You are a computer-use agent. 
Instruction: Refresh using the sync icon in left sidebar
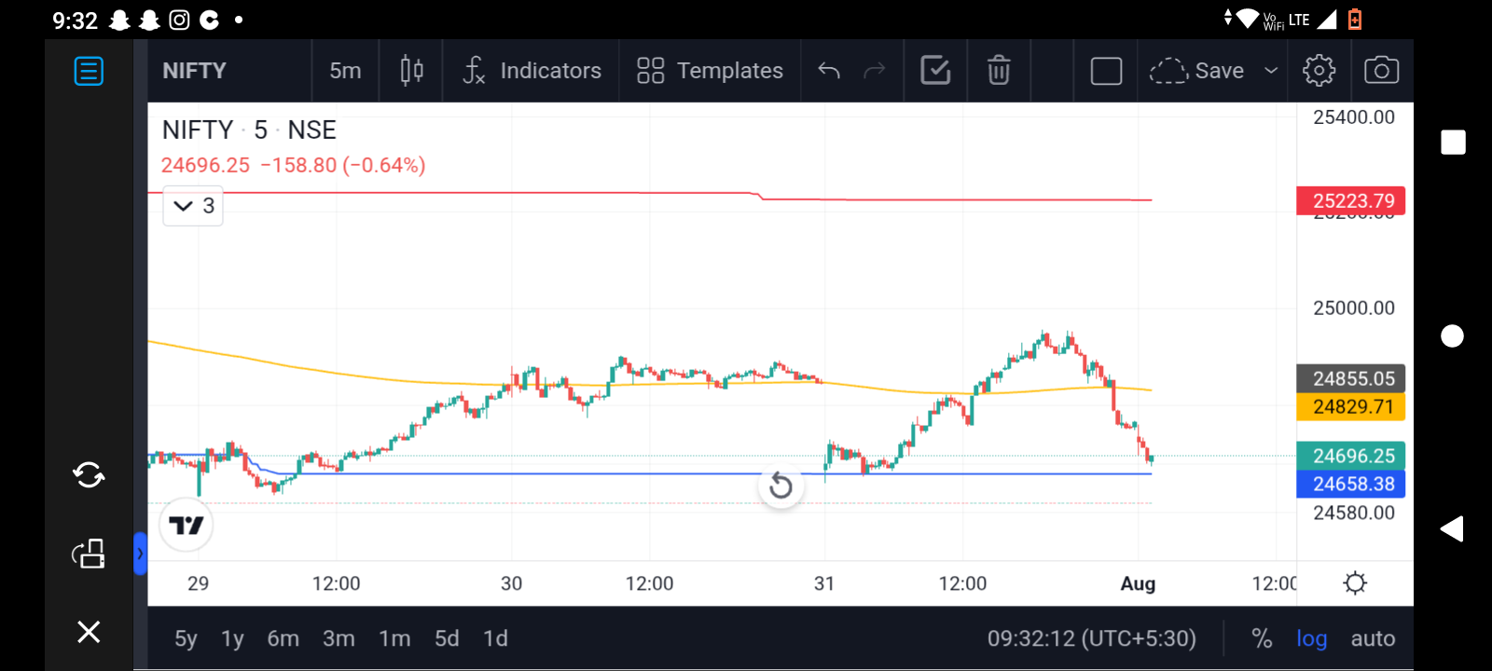coord(89,475)
